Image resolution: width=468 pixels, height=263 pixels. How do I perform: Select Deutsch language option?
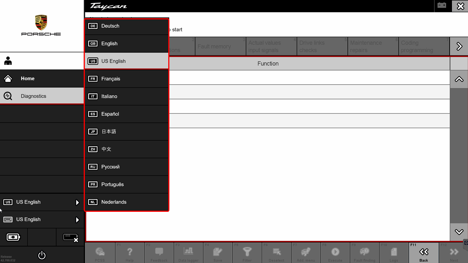(x=126, y=26)
